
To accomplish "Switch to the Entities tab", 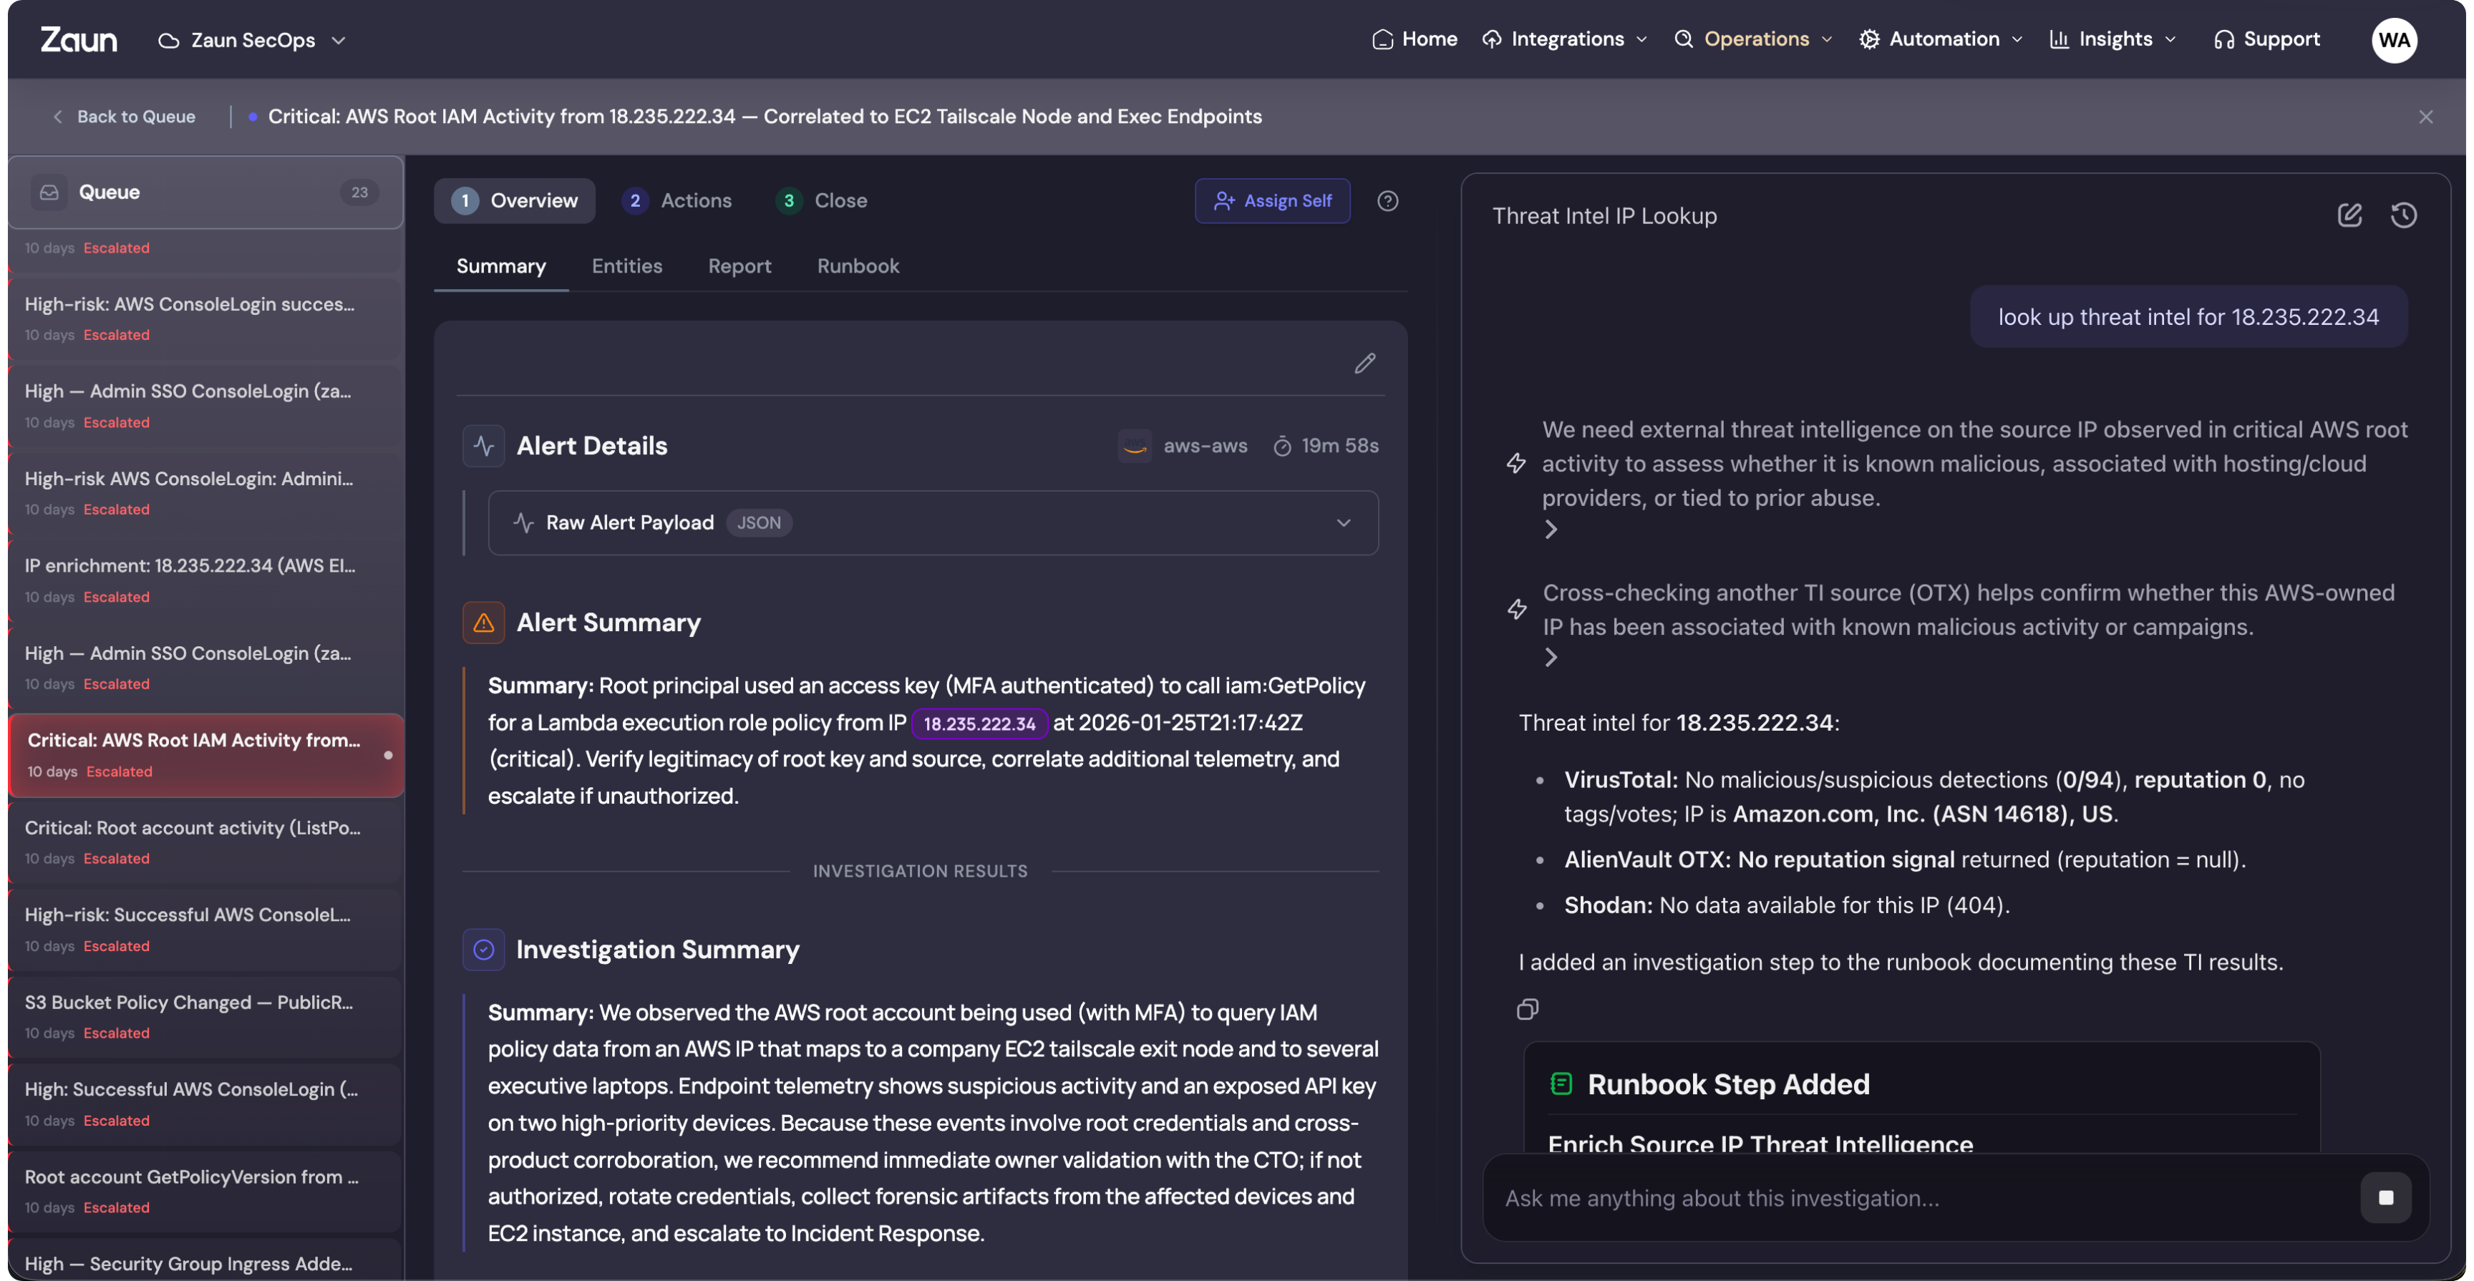I will pos(626,266).
